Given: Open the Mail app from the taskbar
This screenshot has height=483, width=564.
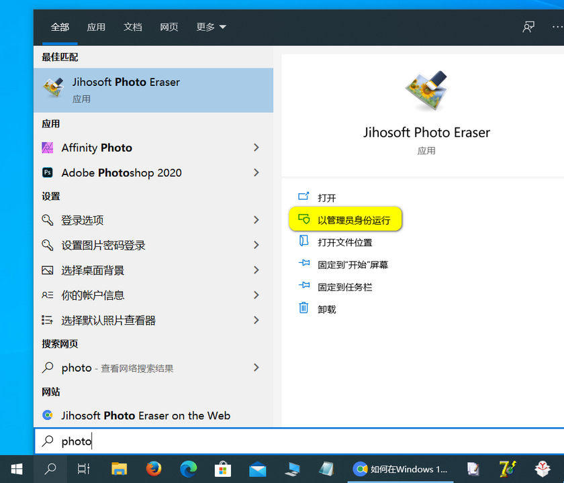Looking at the screenshot, I should 258,469.
